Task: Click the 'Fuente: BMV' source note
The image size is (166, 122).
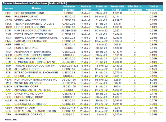Action: pos(11,120)
